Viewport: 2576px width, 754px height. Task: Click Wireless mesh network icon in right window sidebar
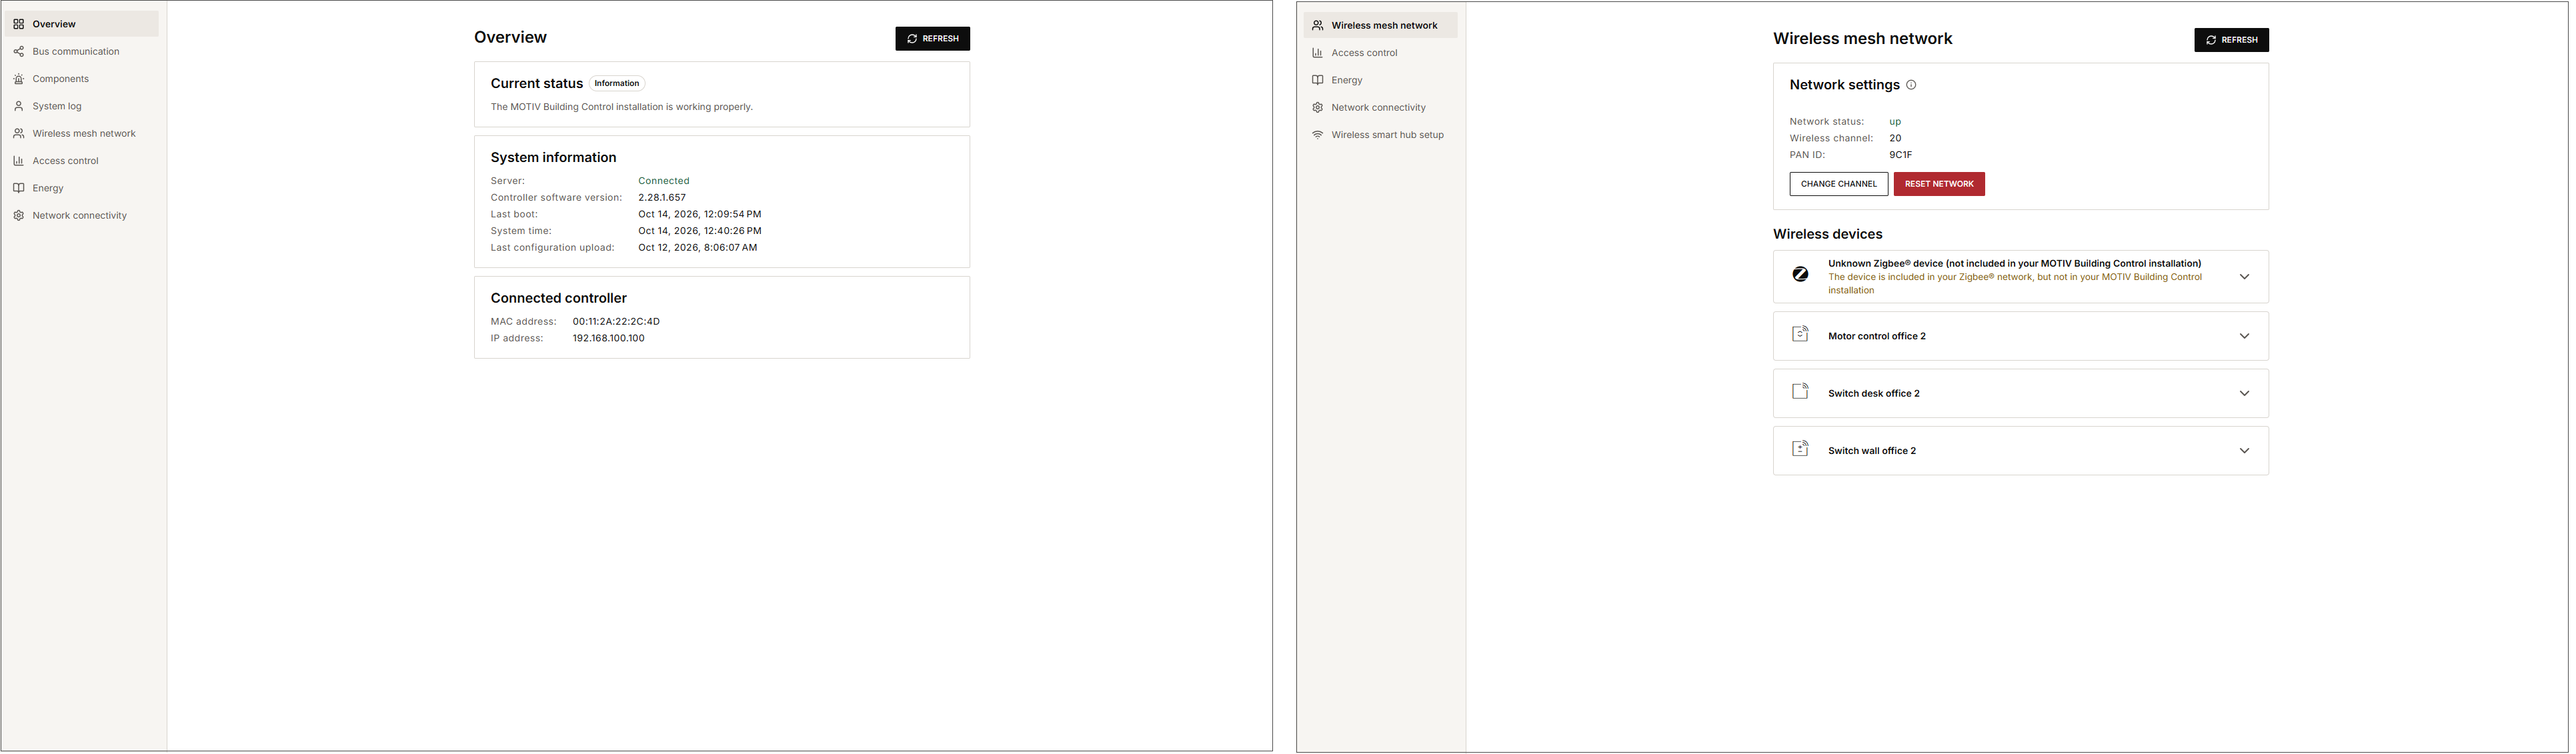click(1317, 25)
